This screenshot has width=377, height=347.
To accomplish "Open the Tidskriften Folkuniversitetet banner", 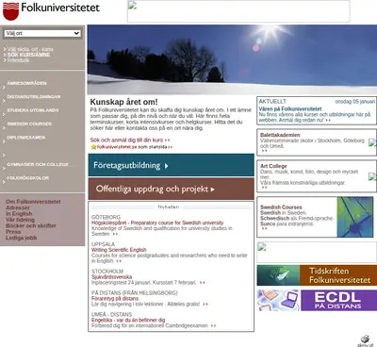I will coord(317,275).
